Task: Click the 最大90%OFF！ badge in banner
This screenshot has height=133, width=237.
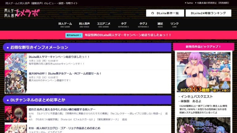Action: point(74,35)
